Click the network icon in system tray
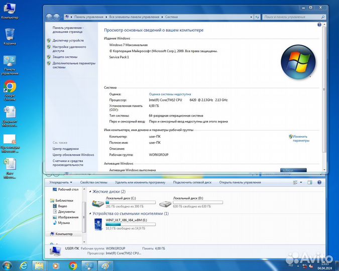The height and width of the screenshot is (271, 339). pos(305,266)
